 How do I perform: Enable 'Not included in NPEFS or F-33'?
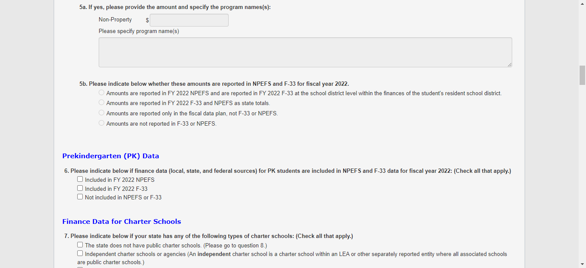(x=80, y=197)
